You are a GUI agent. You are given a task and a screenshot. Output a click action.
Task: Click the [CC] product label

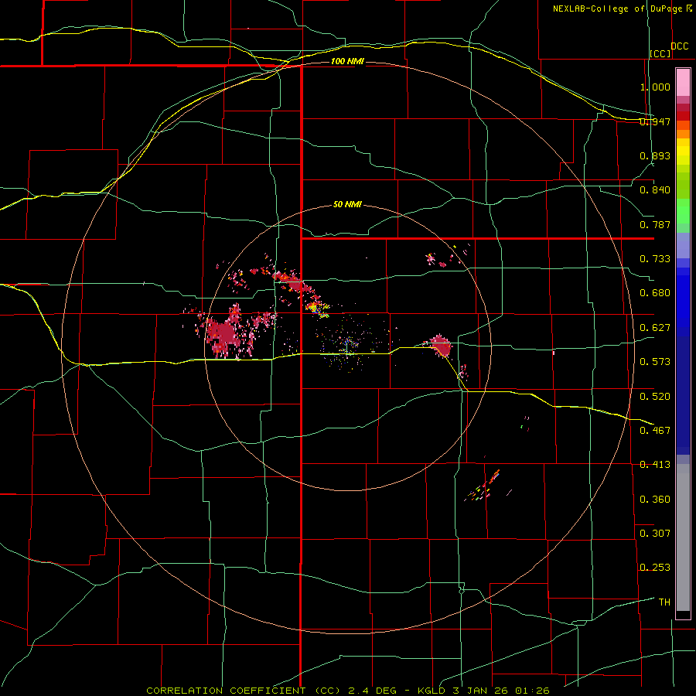tap(660, 53)
